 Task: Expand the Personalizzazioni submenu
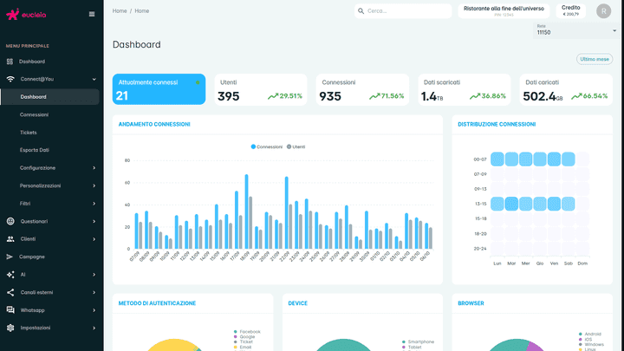click(x=94, y=185)
